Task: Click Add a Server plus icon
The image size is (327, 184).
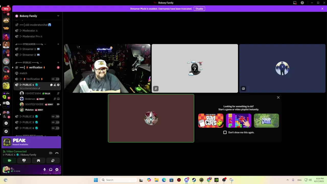Action: (6, 123)
